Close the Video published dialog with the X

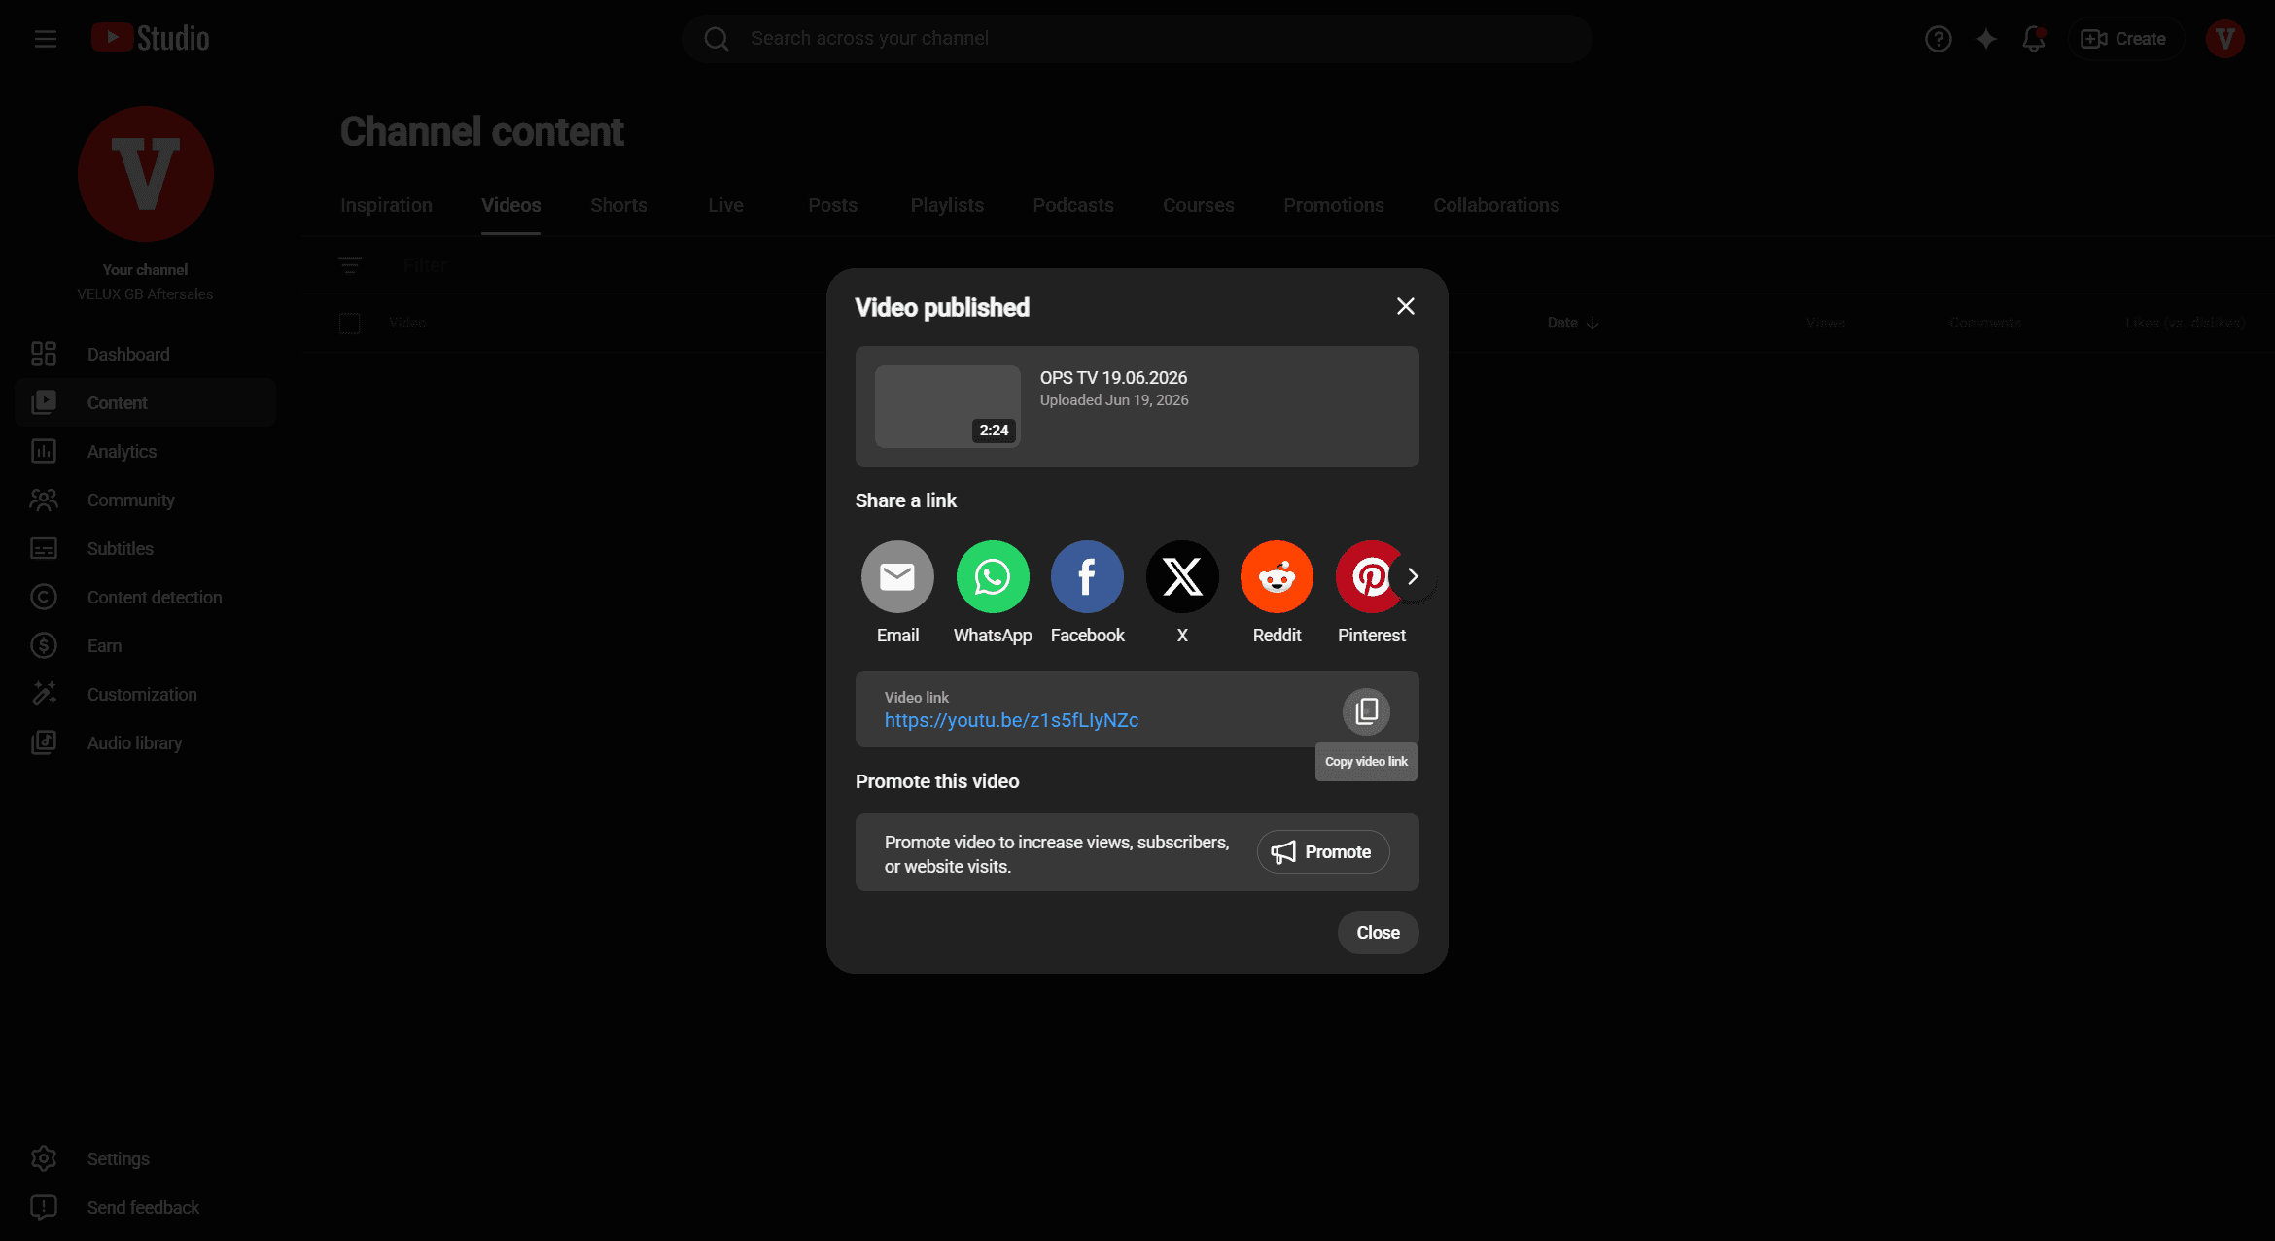pos(1405,306)
